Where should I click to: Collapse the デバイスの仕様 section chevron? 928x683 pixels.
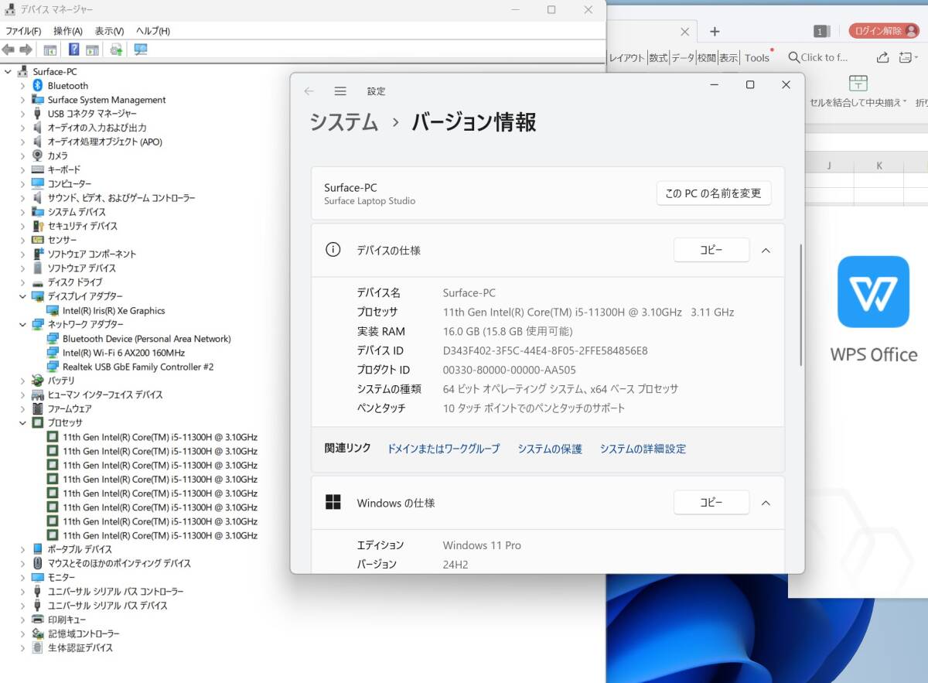click(766, 251)
